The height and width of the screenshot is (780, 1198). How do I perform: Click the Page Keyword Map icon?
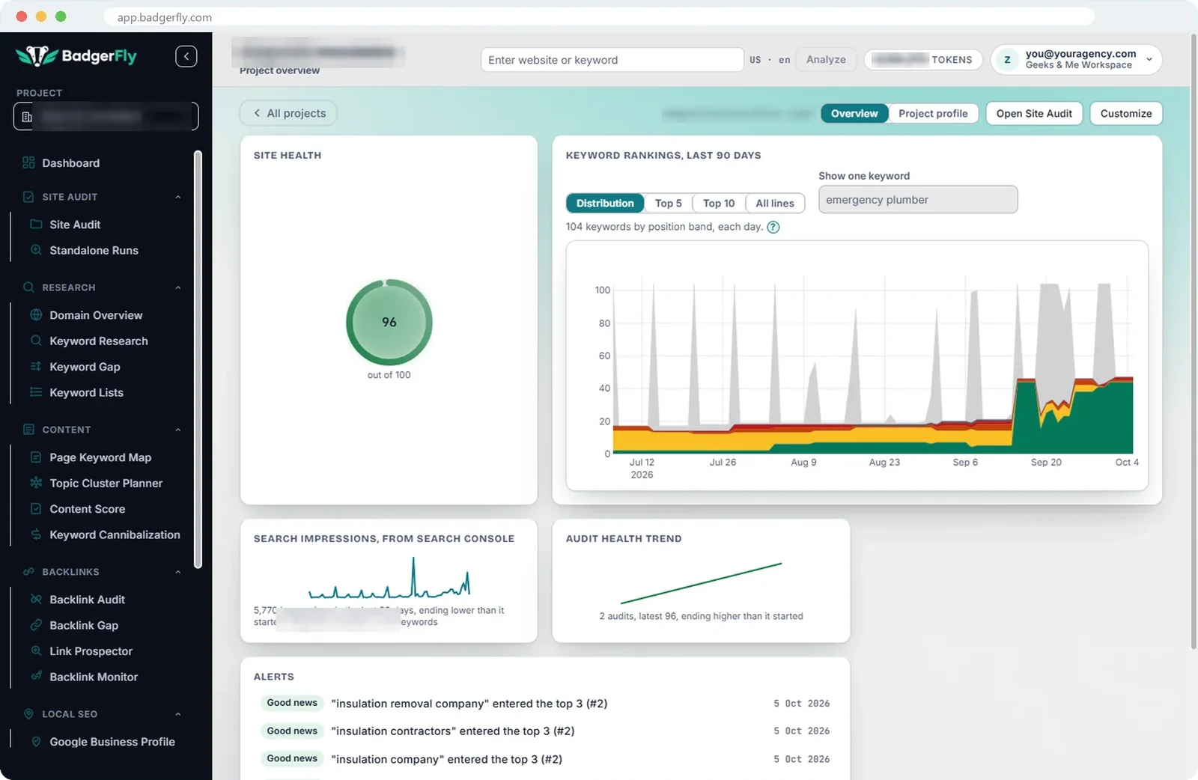click(36, 457)
